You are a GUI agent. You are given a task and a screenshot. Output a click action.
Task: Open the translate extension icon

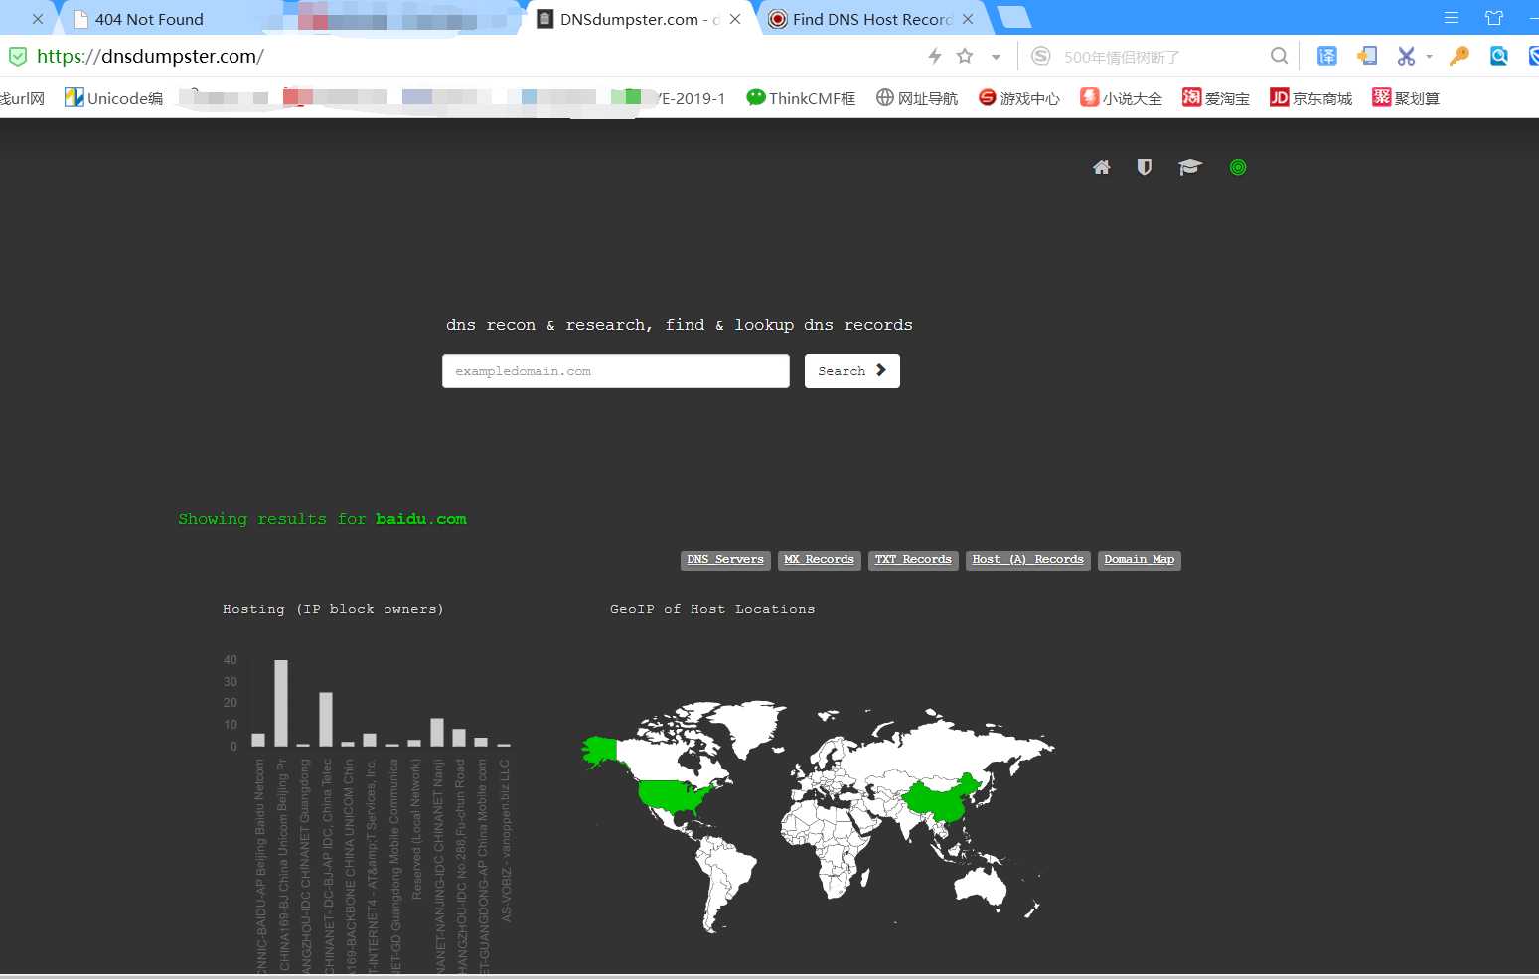tap(1327, 56)
